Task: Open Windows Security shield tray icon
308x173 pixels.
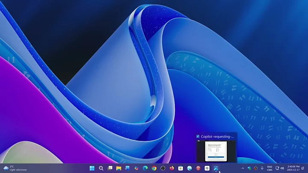Action: click(x=249, y=168)
